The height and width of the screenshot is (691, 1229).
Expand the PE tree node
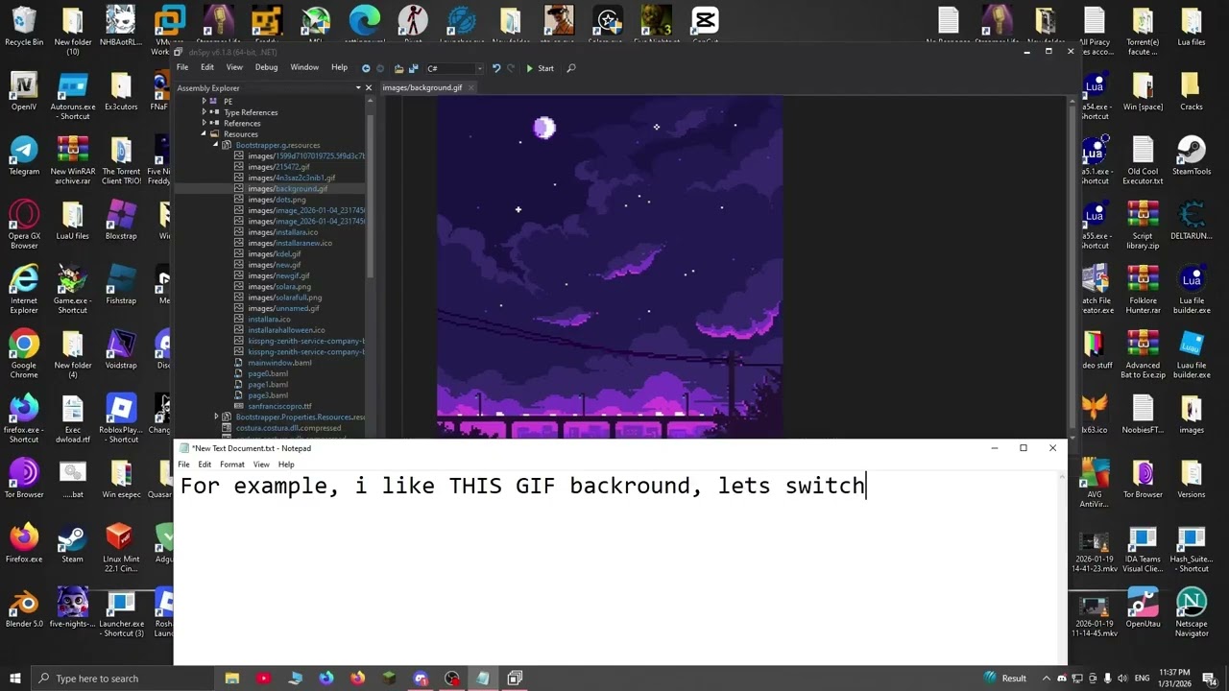[x=204, y=101]
